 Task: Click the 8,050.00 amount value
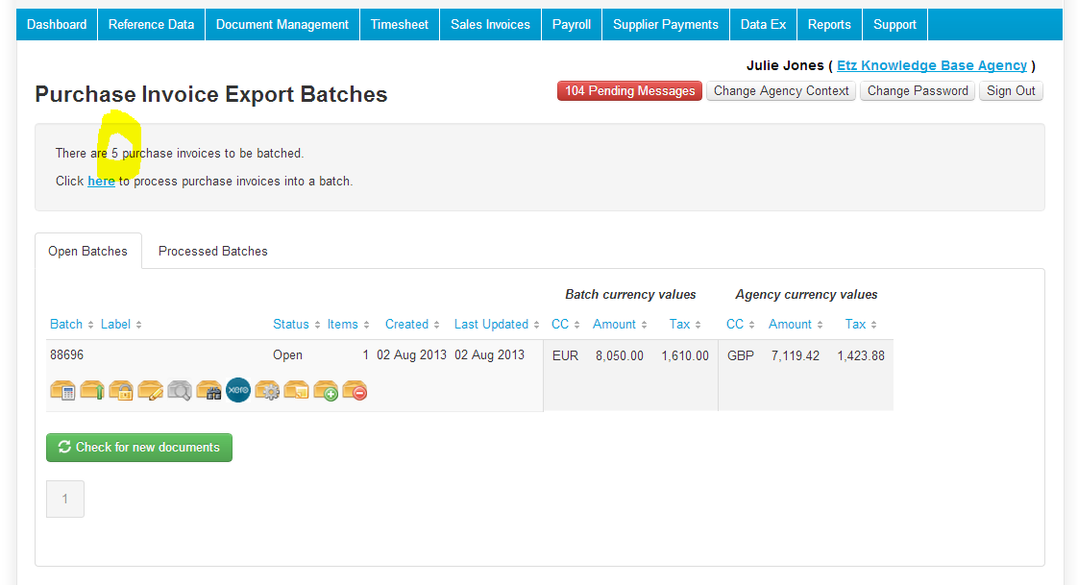pyautogui.click(x=620, y=356)
